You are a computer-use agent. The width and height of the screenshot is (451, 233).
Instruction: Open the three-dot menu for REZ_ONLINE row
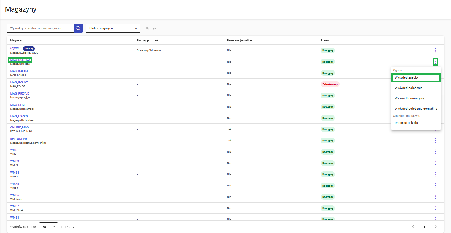click(x=436, y=141)
